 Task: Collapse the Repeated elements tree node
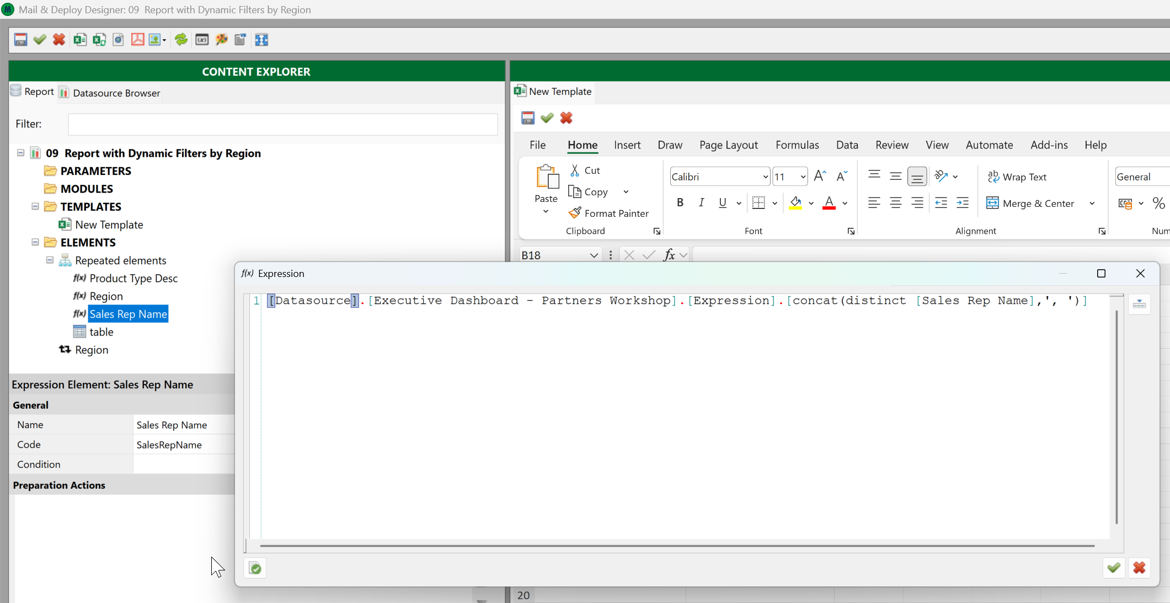click(x=50, y=260)
